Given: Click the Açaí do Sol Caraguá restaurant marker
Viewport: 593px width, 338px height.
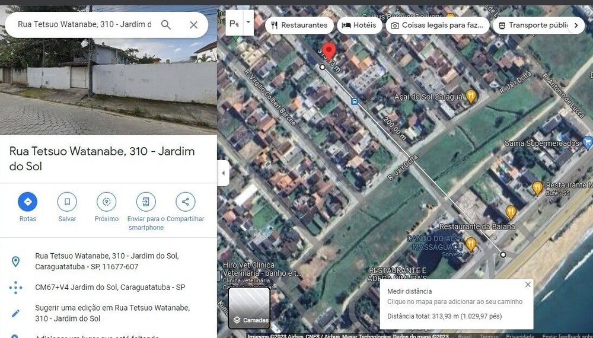Looking at the screenshot, I should click(x=470, y=97).
